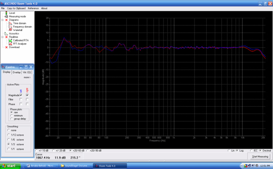Select the Measuring mode icon
This screenshot has width=273, height=169.
pos(7,16)
